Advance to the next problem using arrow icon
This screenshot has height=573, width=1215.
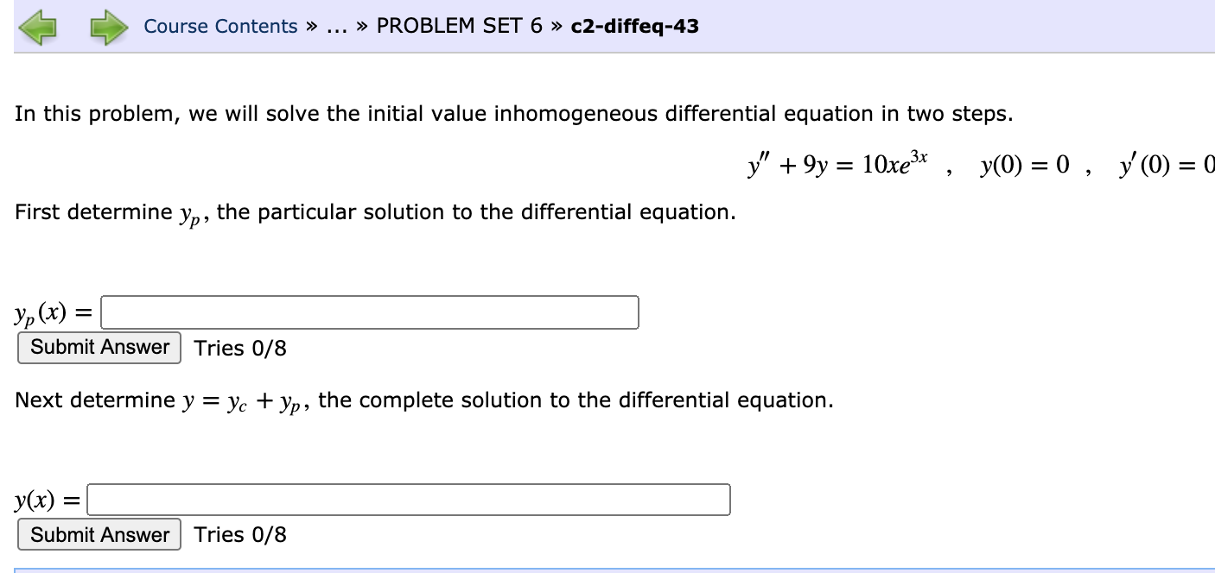[x=107, y=27]
